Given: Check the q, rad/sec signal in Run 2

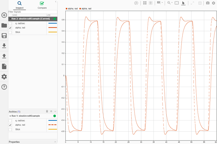Looking at the screenshot, I should (10, 24).
